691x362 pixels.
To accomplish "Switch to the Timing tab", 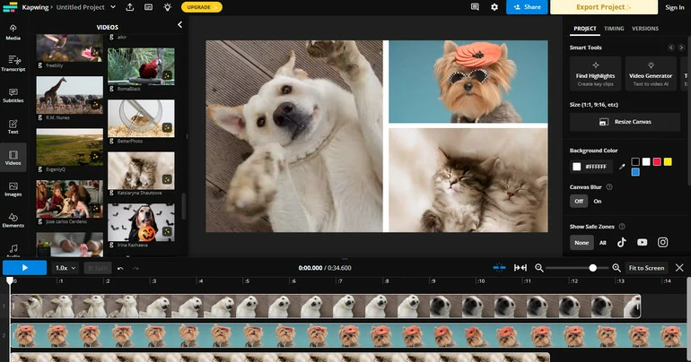I will [614, 29].
